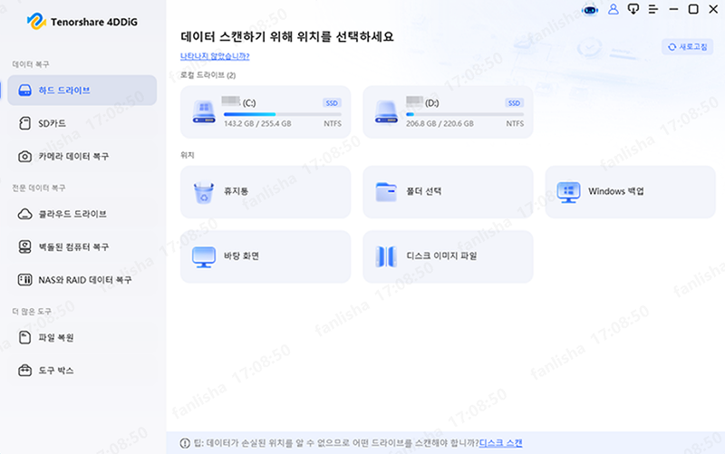Image resolution: width=725 pixels, height=454 pixels.
Task: Minimize the 4DDiG window
Action: (x=673, y=9)
